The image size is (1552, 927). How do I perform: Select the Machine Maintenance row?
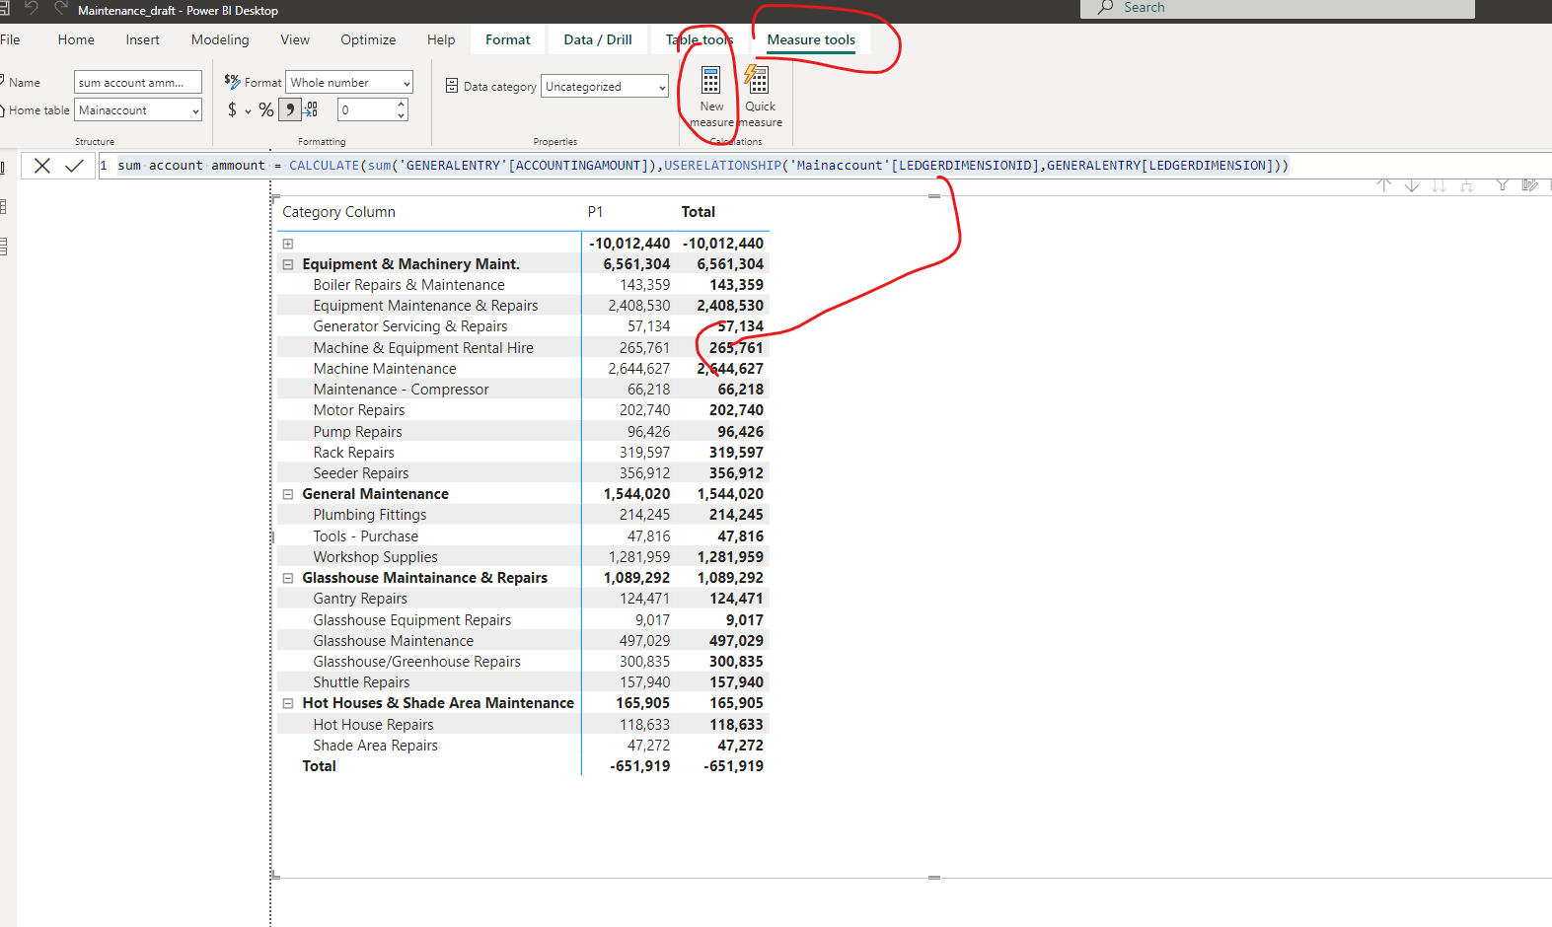[385, 369]
